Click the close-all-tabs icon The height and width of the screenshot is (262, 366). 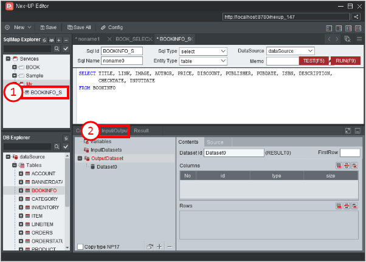(347, 39)
